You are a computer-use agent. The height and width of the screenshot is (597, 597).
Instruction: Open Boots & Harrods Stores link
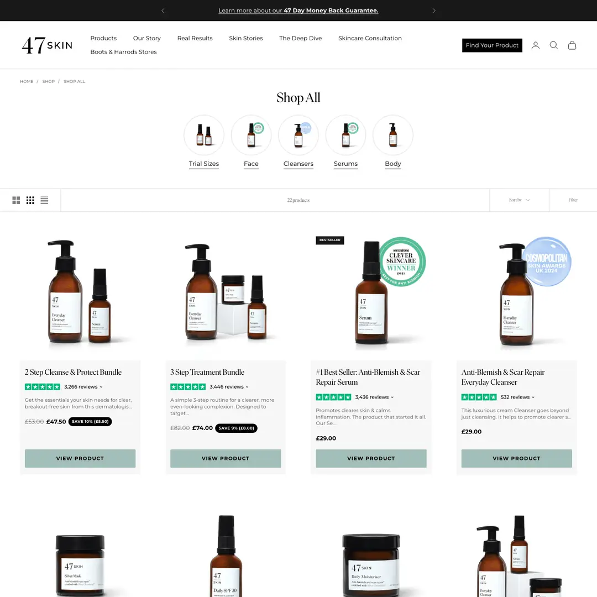point(123,52)
